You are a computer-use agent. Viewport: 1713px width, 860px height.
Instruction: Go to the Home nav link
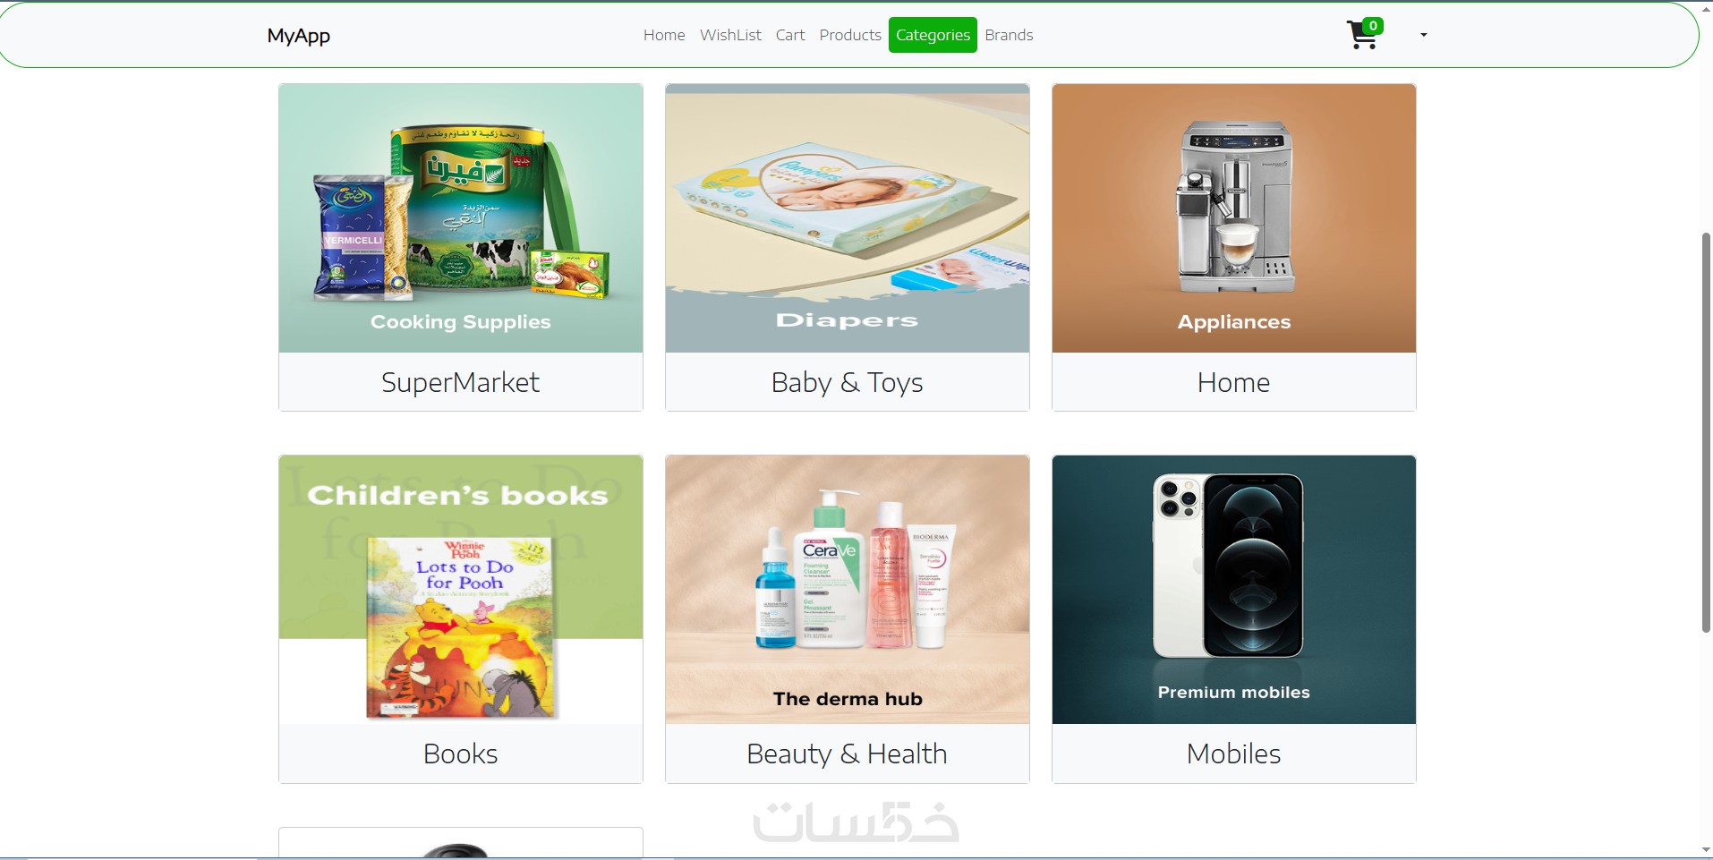[664, 35]
